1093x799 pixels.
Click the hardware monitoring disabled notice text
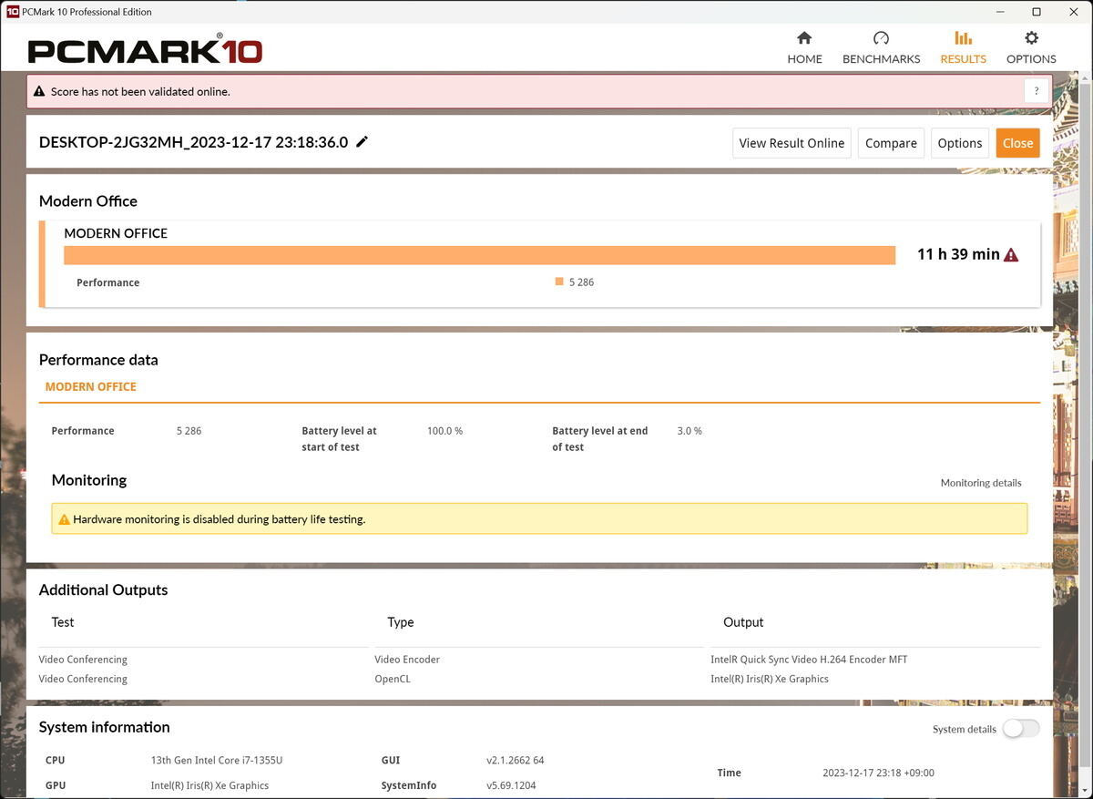(220, 519)
